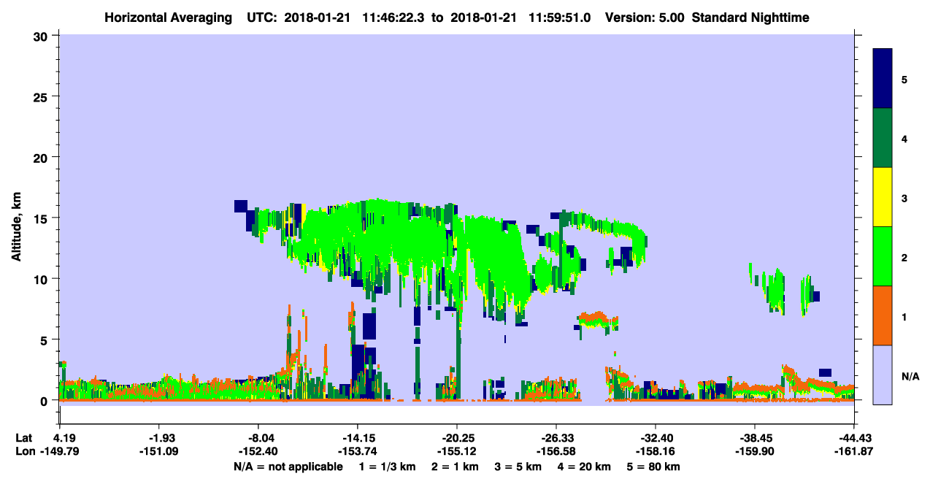Click the dark blue colorbar segment labeled 5
Viewport: 949px width, 487px height.
click(x=883, y=79)
